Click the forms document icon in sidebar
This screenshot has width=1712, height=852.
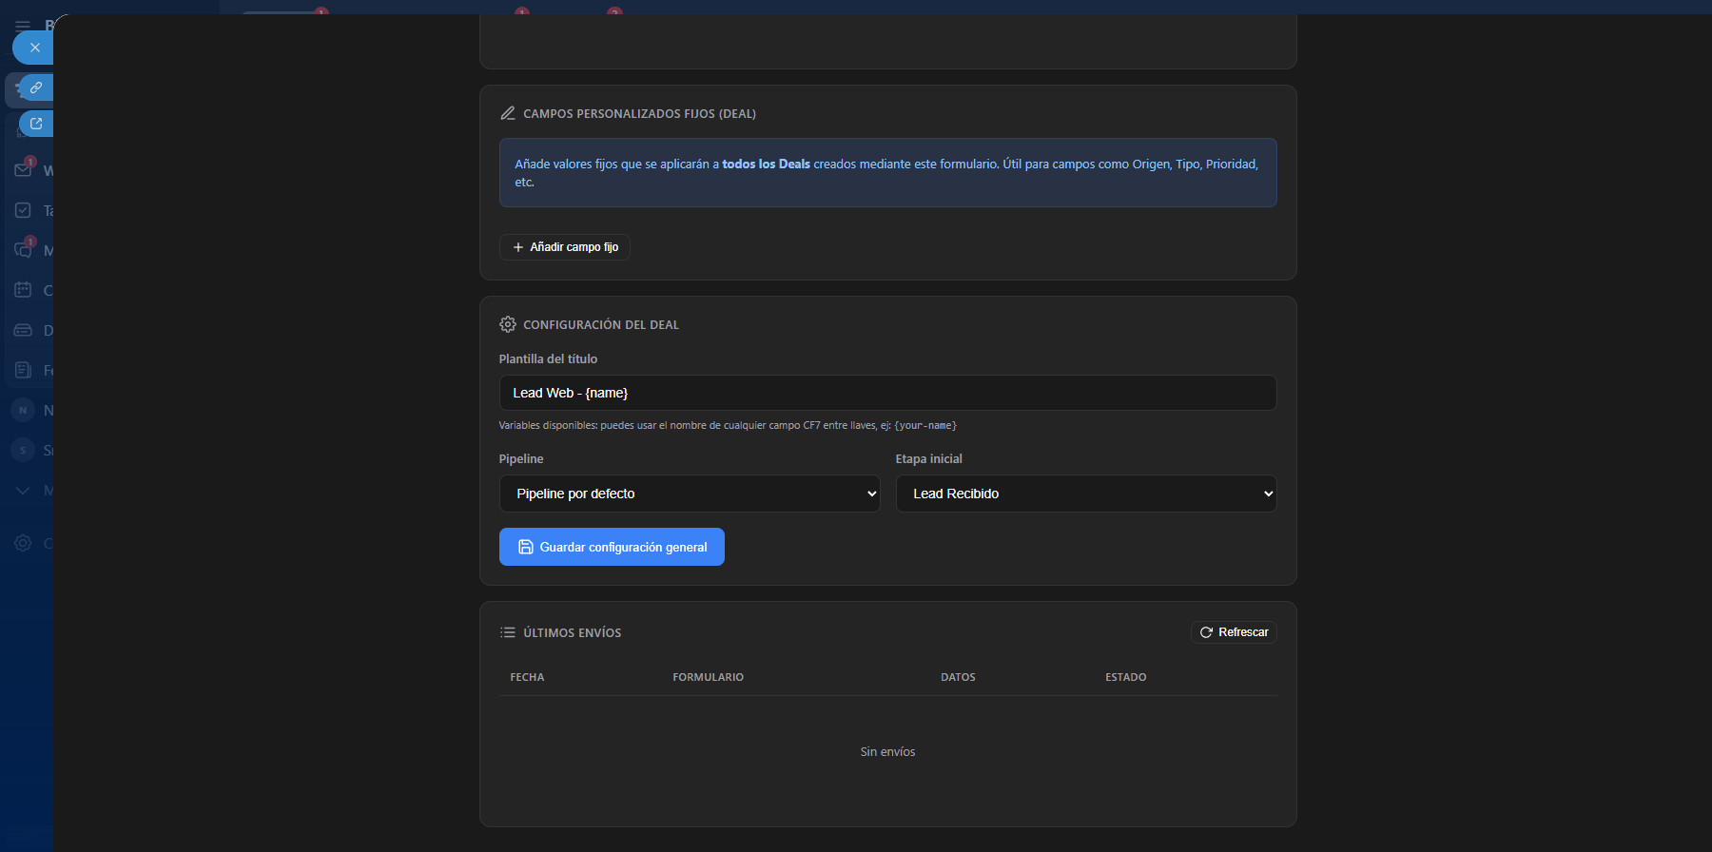click(x=24, y=370)
